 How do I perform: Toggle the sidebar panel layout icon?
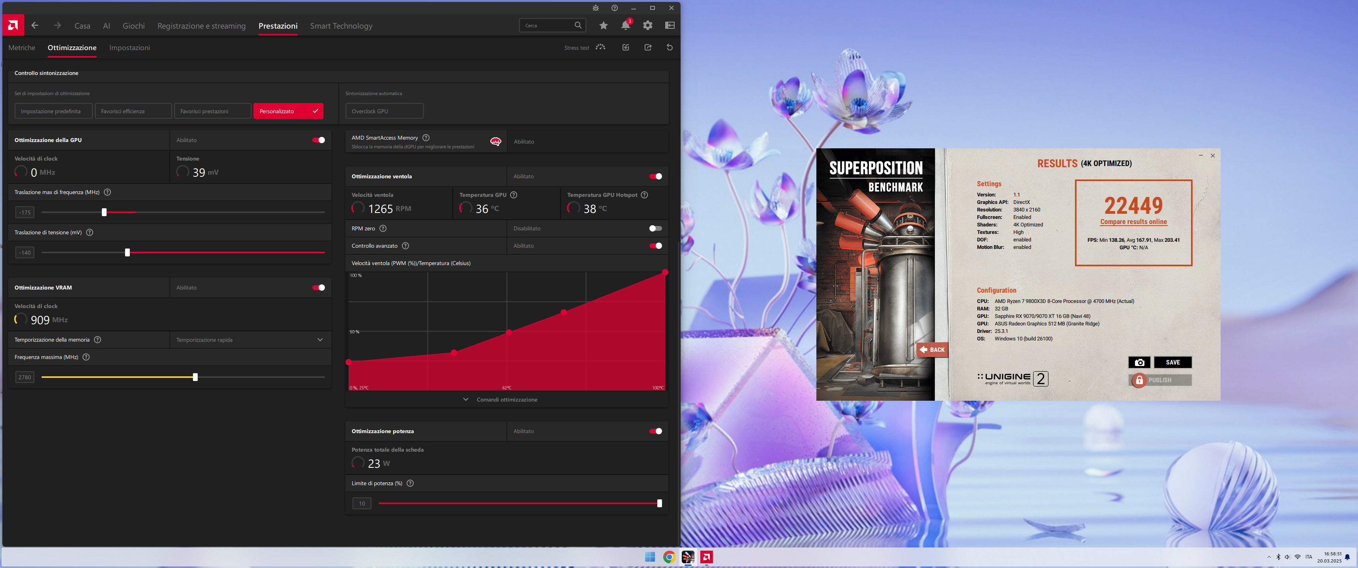(x=670, y=25)
